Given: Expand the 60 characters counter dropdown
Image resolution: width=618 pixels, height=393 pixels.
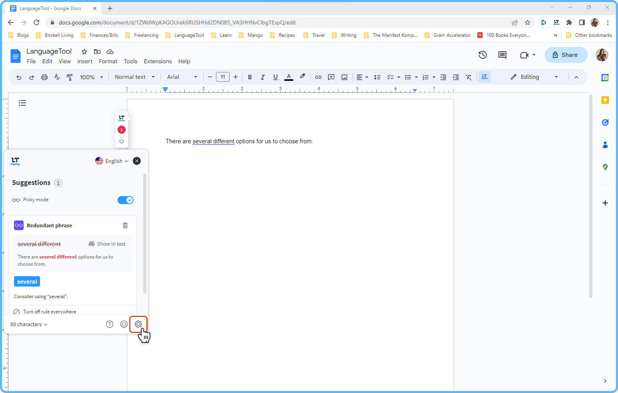Looking at the screenshot, I should tap(29, 324).
